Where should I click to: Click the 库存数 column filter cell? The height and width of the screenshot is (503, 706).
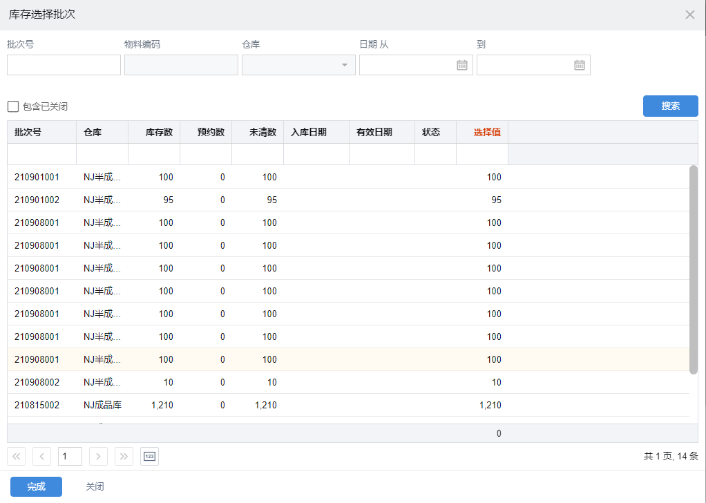click(x=154, y=155)
